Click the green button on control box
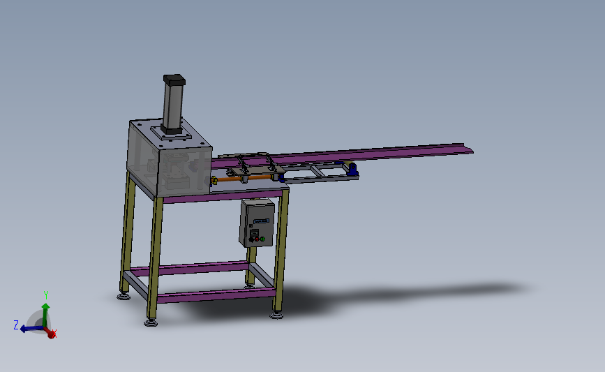This screenshot has width=605, height=372. coord(262,239)
